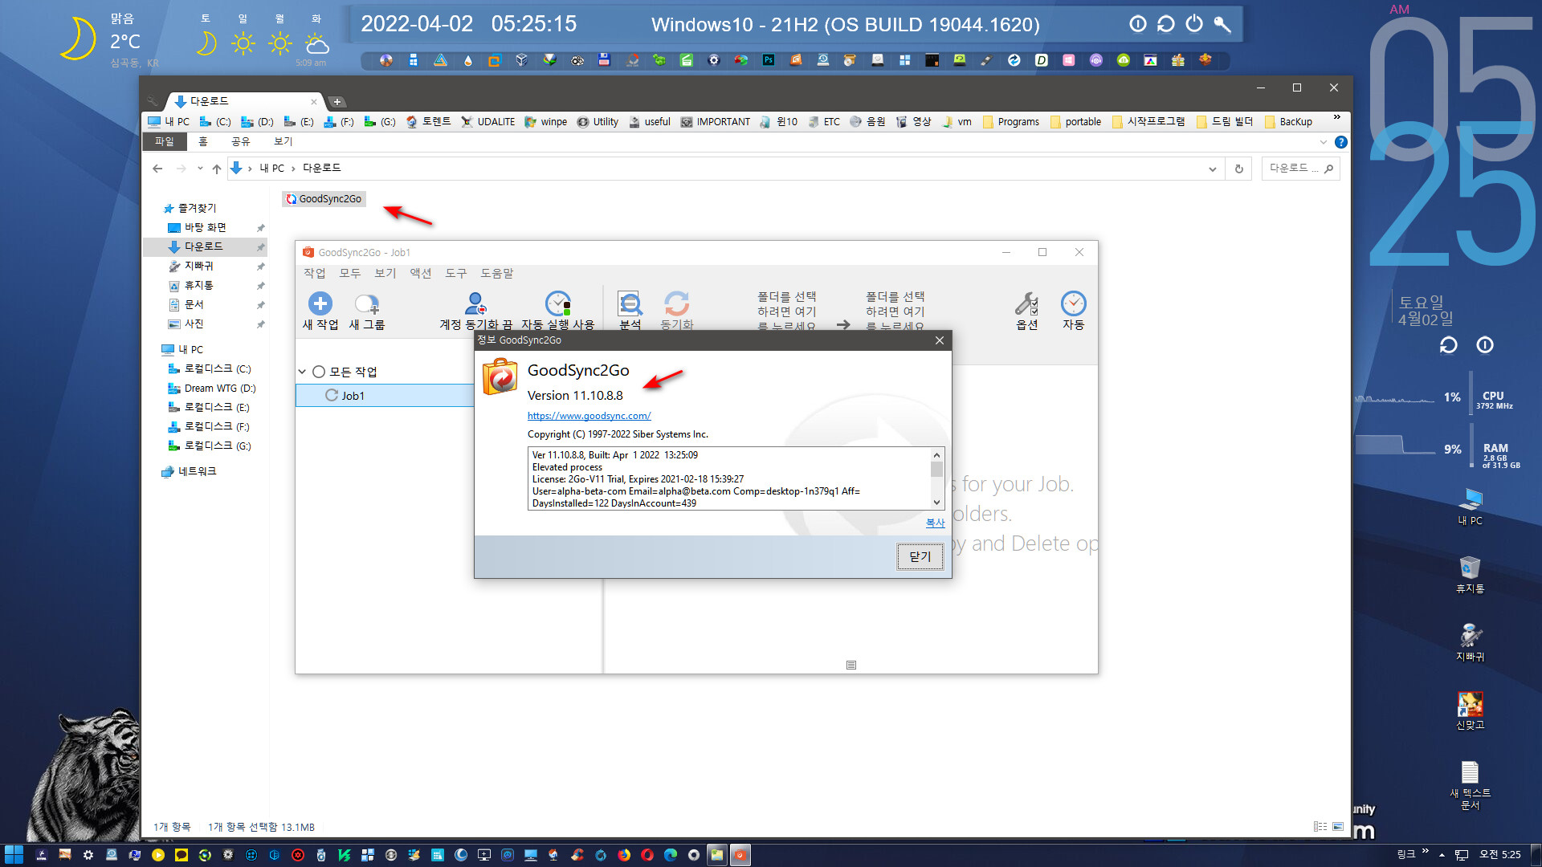Open the 보기 menu in GoodSync2Go
This screenshot has width=1542, height=867.
click(385, 273)
